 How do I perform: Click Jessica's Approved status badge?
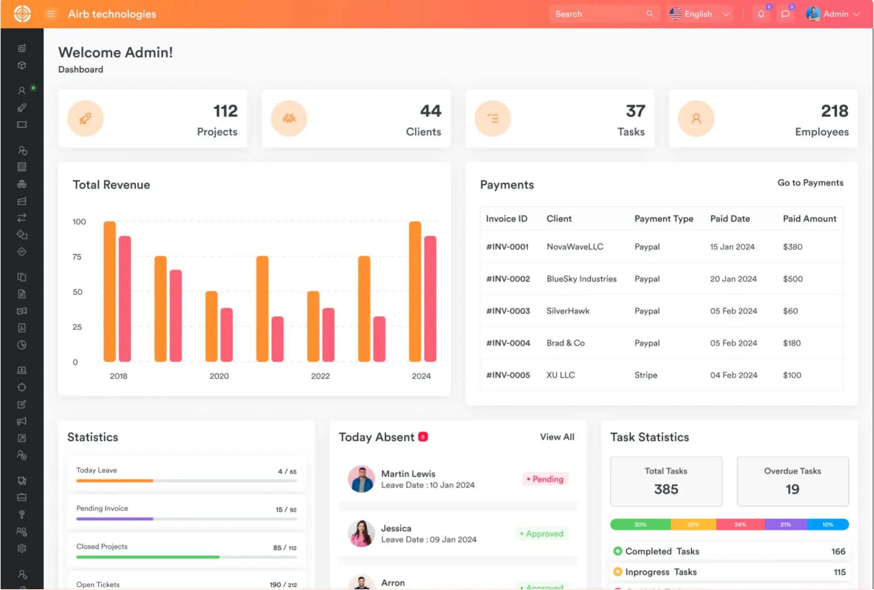[542, 533]
